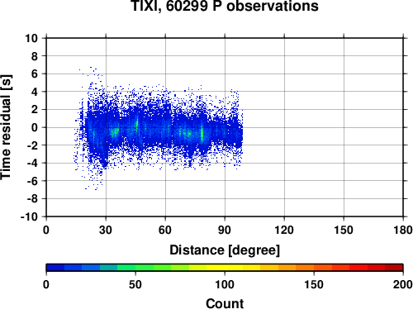Click the "Distance [degree]" x-axis label
Viewport: 413px width, 309px height.
point(225,250)
